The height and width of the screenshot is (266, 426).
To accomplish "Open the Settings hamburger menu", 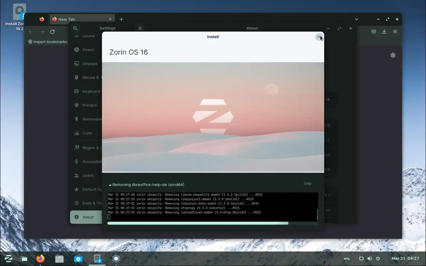I will [140, 28].
